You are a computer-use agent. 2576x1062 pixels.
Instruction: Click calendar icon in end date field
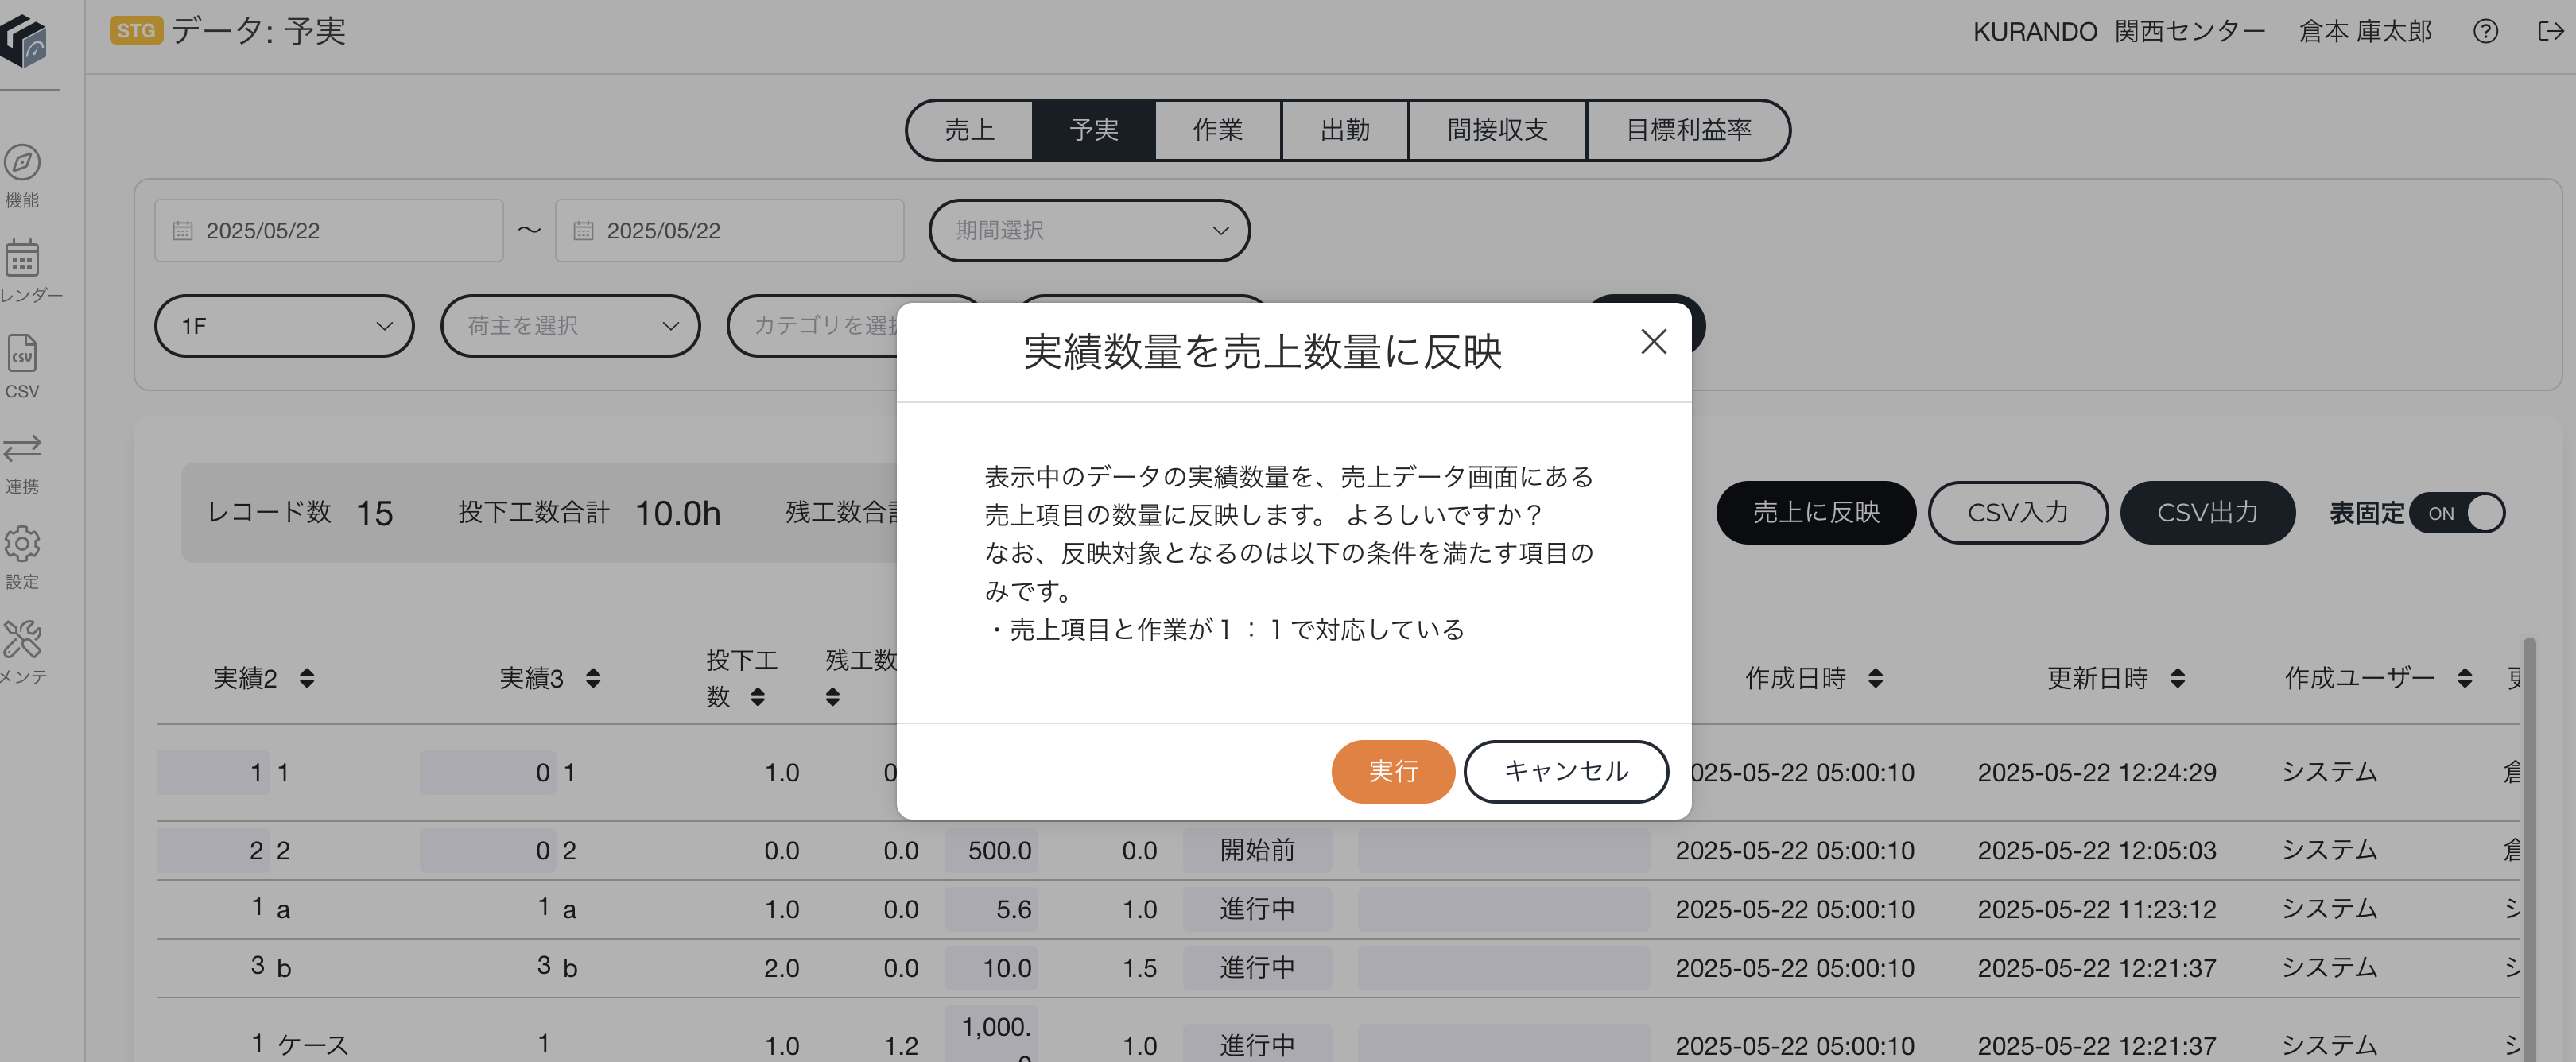click(x=583, y=231)
